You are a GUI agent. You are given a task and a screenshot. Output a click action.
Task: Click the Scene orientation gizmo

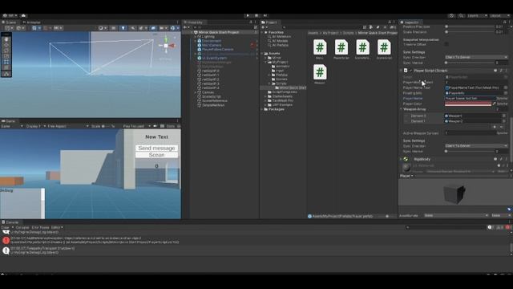click(167, 46)
